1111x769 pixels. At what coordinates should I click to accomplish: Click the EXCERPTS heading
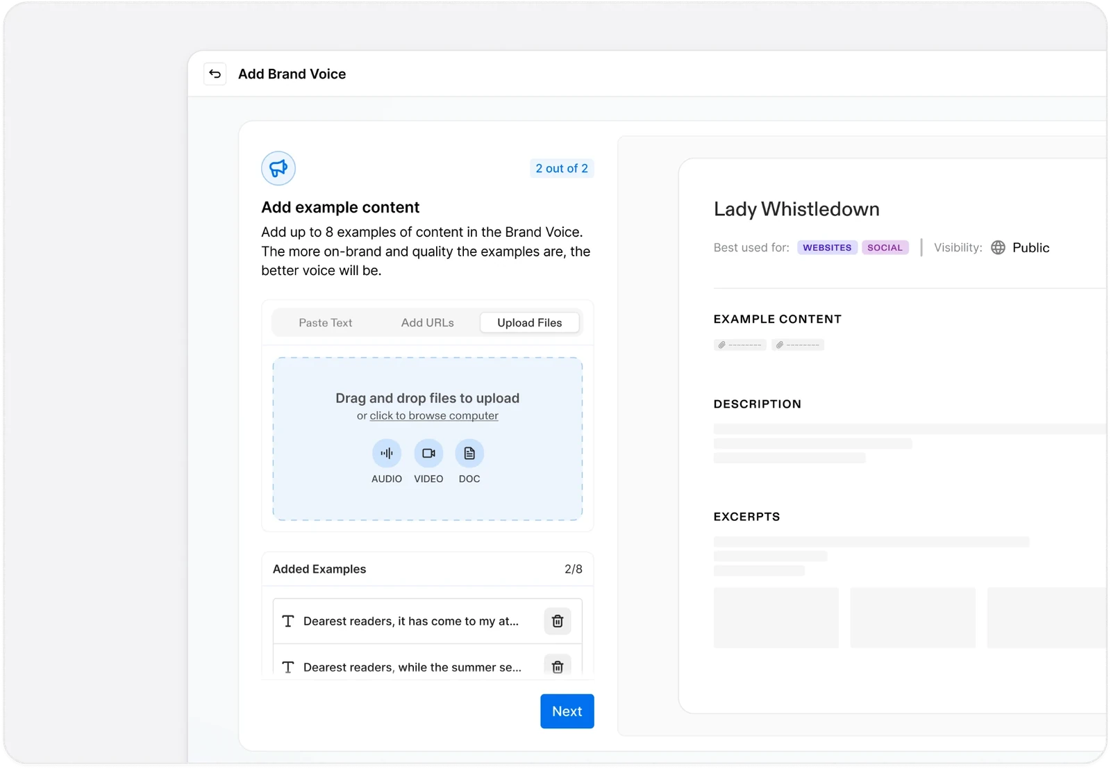747,516
